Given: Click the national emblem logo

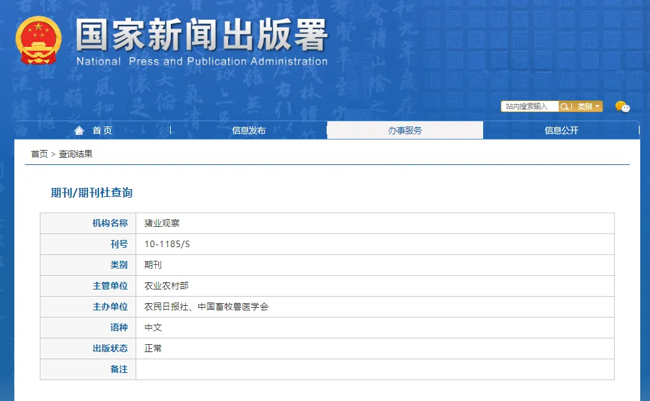Looking at the screenshot, I should pyautogui.click(x=38, y=40).
